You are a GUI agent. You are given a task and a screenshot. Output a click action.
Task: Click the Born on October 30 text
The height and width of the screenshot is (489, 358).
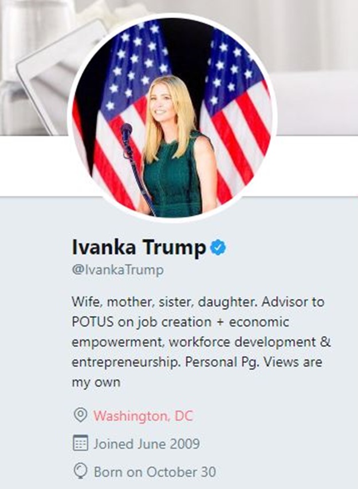pyautogui.click(x=155, y=472)
